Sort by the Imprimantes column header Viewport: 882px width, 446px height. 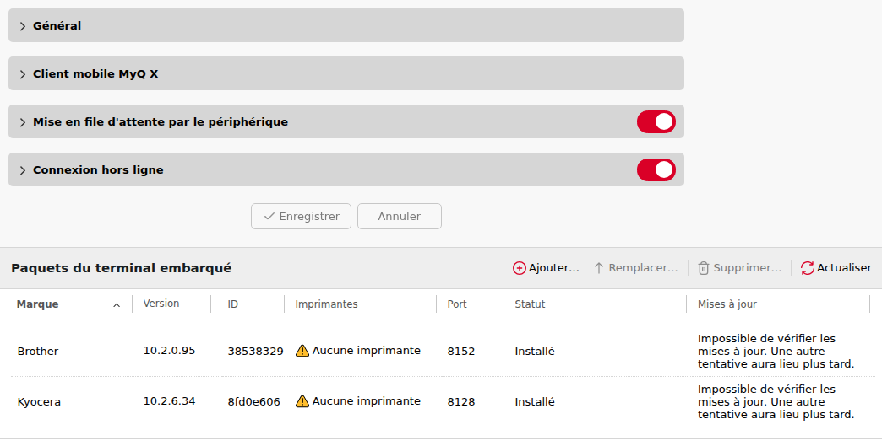click(326, 304)
